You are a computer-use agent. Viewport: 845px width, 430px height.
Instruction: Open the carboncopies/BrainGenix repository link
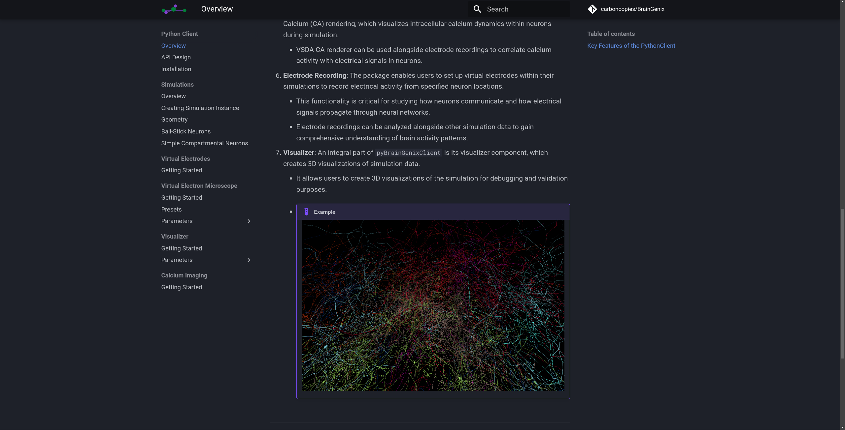coord(632,9)
